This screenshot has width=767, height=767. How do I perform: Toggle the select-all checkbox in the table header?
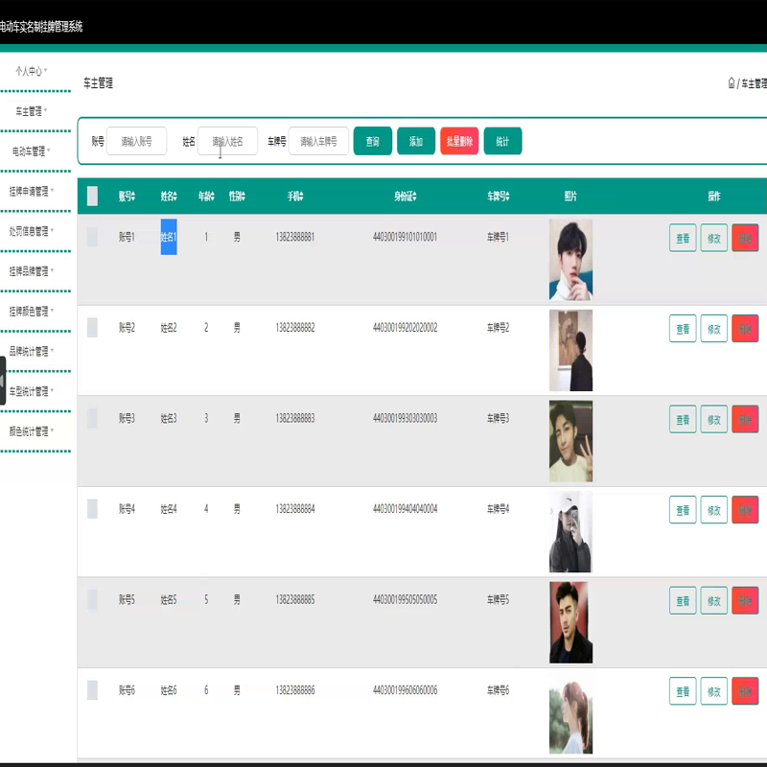92,196
